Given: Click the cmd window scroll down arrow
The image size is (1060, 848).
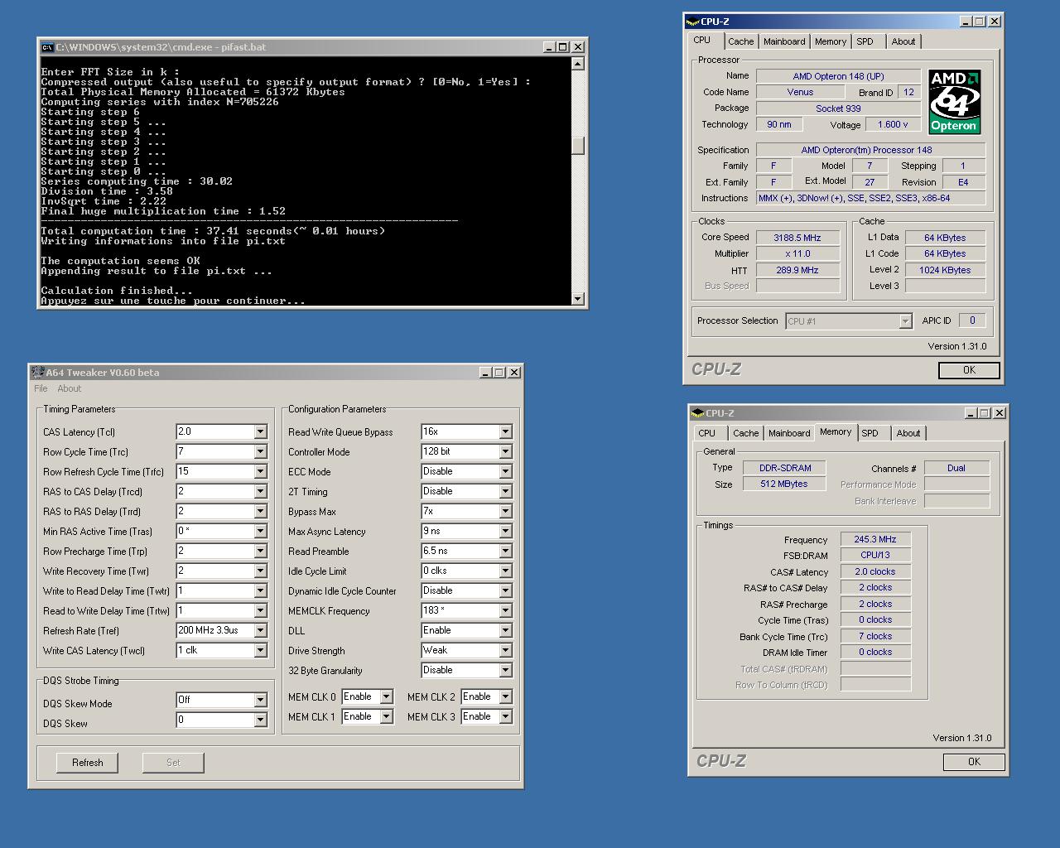Looking at the screenshot, I should click(578, 298).
